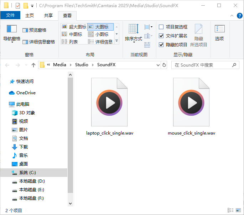Expand the layout gallery more options
This screenshot has width=244, height=215.
117,41
